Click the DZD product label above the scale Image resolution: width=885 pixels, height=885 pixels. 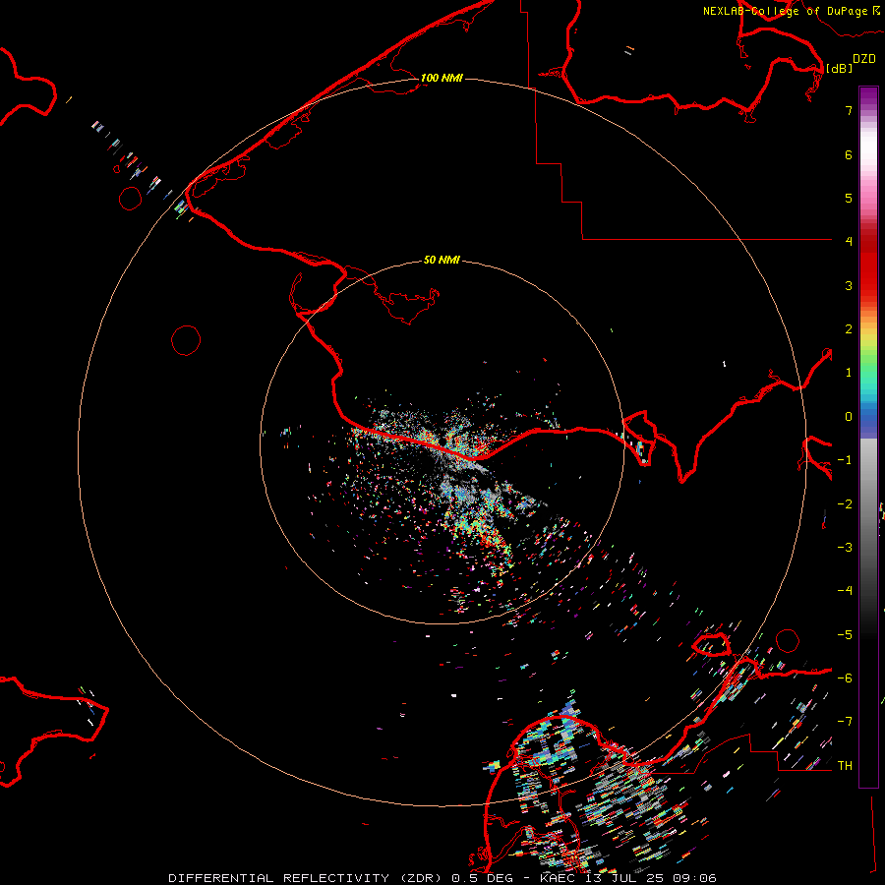[863, 59]
